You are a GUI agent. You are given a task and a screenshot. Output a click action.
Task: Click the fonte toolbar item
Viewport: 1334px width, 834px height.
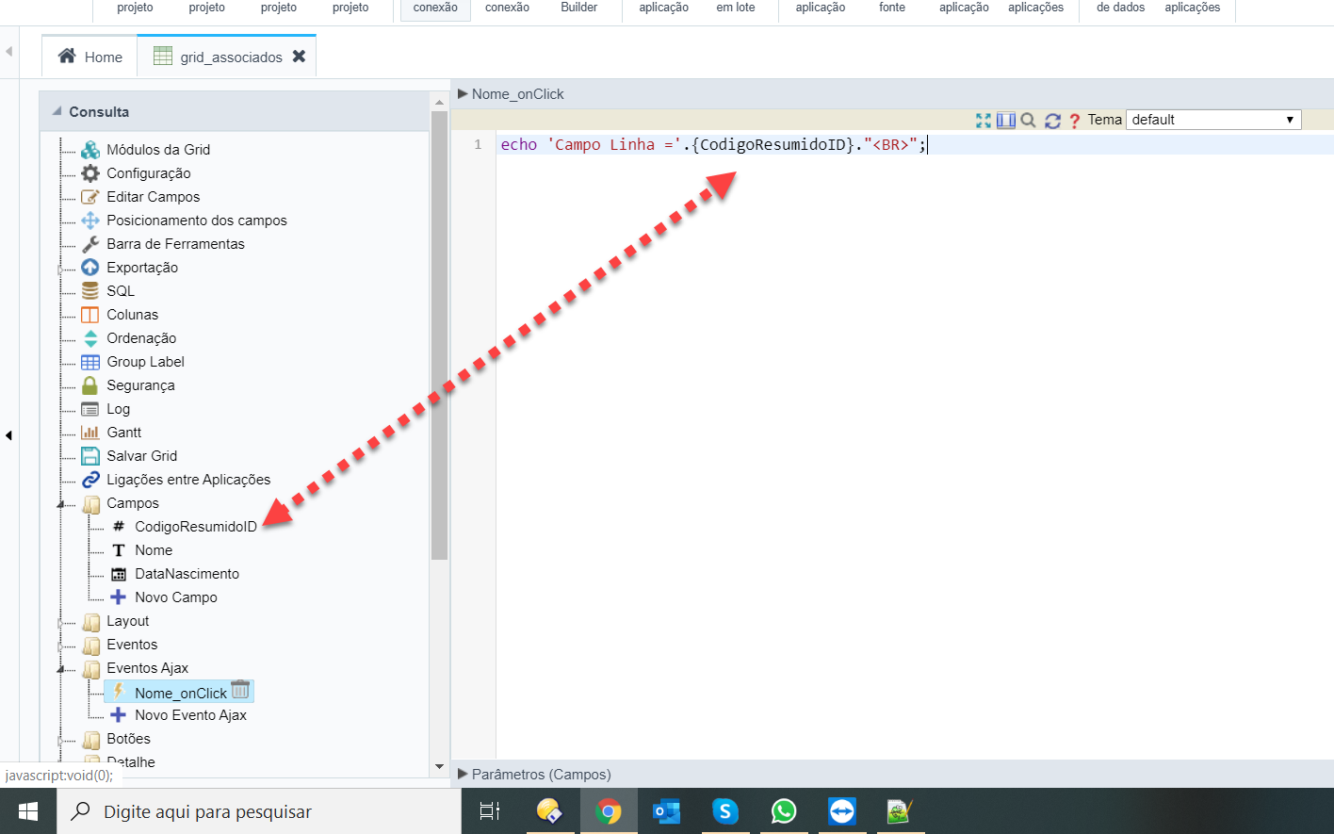click(x=892, y=8)
